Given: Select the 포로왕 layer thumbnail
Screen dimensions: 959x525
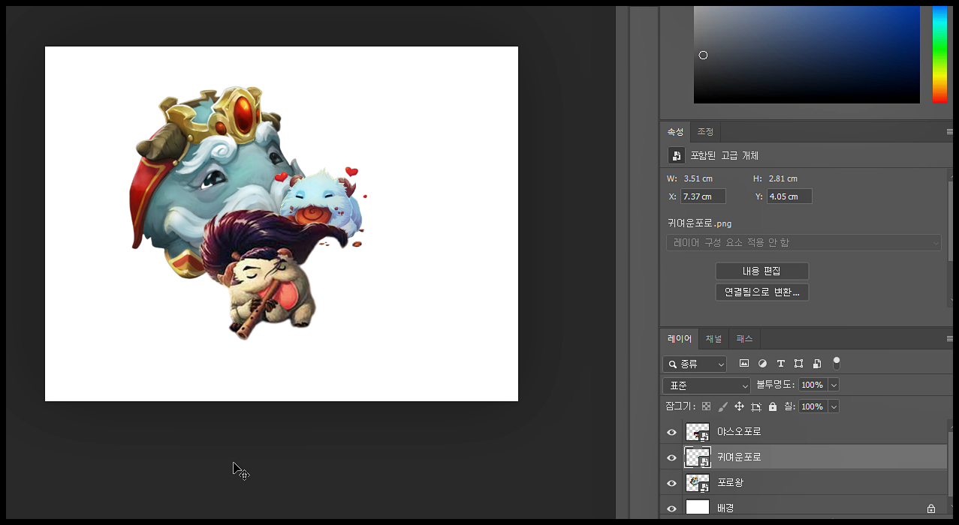Looking at the screenshot, I should pyautogui.click(x=698, y=483).
